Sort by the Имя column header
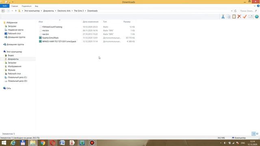The width and height of the screenshot is (260, 146). click(41, 21)
